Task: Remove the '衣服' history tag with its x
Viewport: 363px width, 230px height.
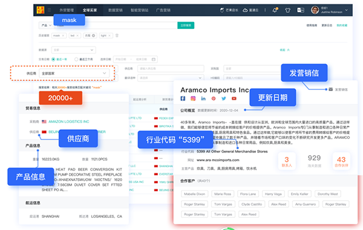Action: (x=93, y=36)
